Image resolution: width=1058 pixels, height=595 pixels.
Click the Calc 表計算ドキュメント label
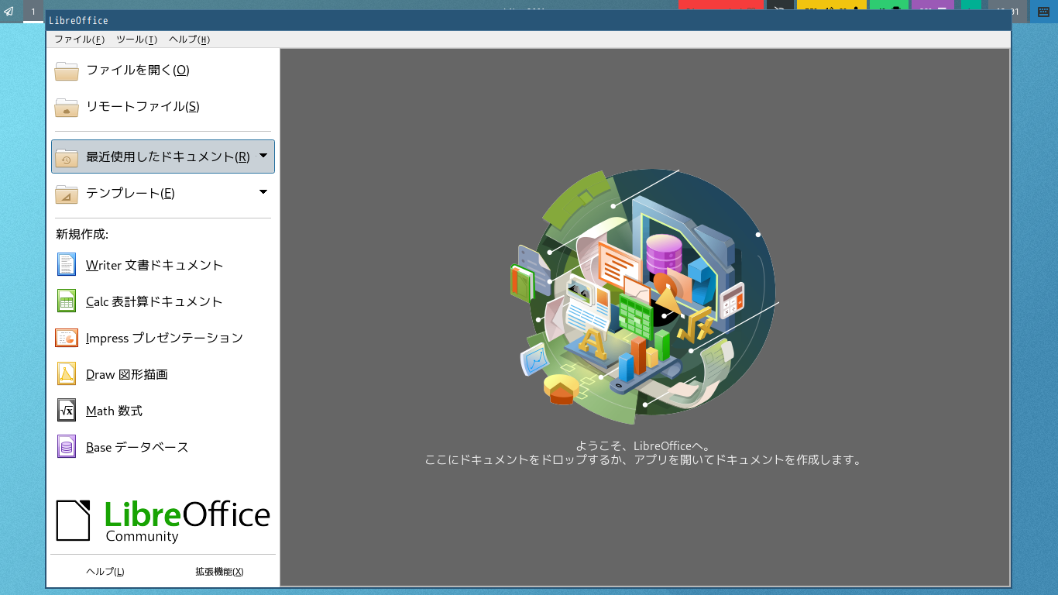154,301
